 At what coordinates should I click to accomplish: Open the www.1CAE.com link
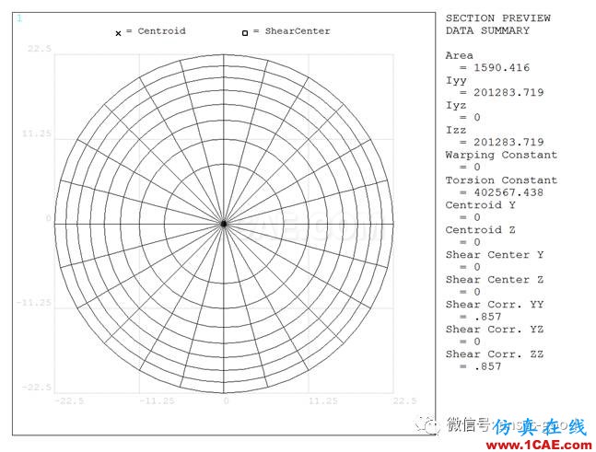pos(539,445)
